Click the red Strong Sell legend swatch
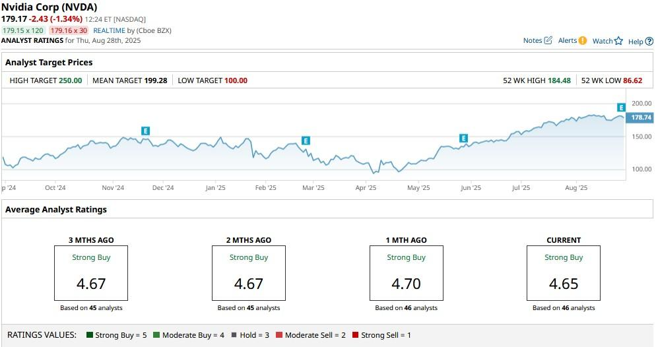 pos(355,335)
